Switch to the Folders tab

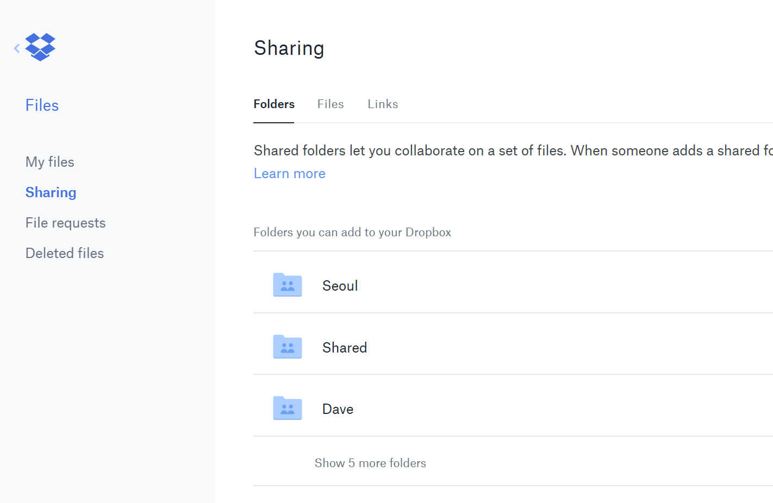(x=274, y=104)
